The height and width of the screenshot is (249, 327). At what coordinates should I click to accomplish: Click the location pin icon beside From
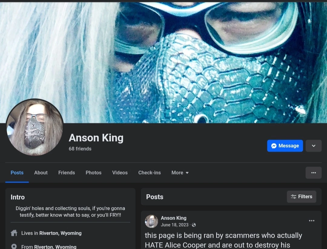coord(14,247)
